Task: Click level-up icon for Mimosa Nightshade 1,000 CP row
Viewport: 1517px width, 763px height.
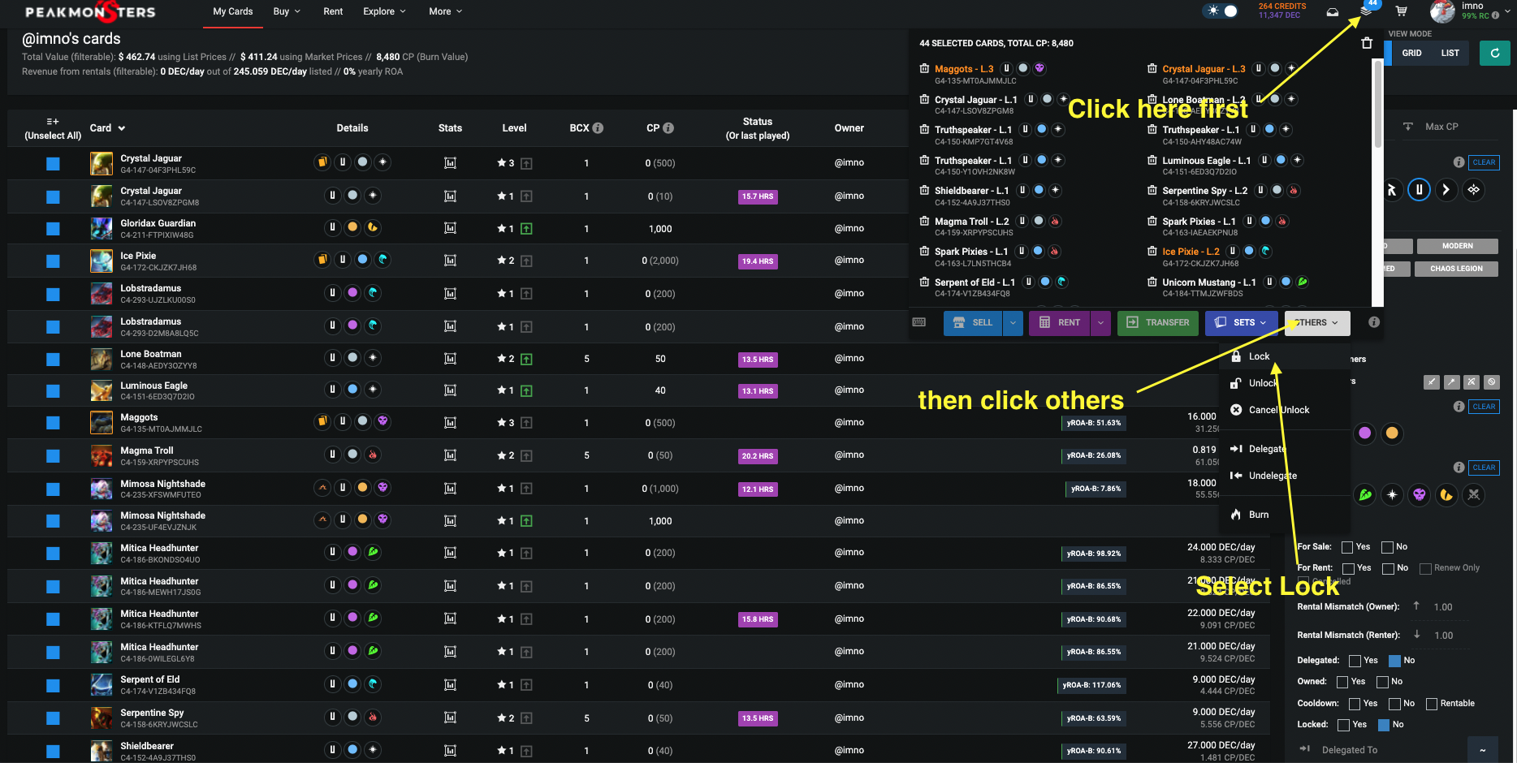Action: (526, 521)
